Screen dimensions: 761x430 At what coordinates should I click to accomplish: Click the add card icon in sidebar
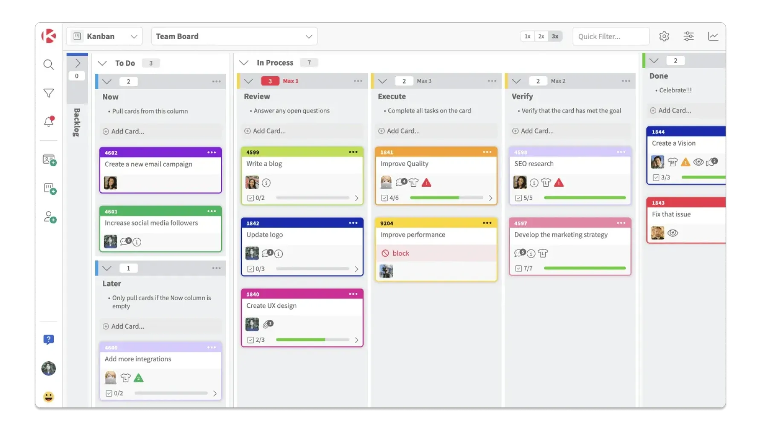coord(49,160)
